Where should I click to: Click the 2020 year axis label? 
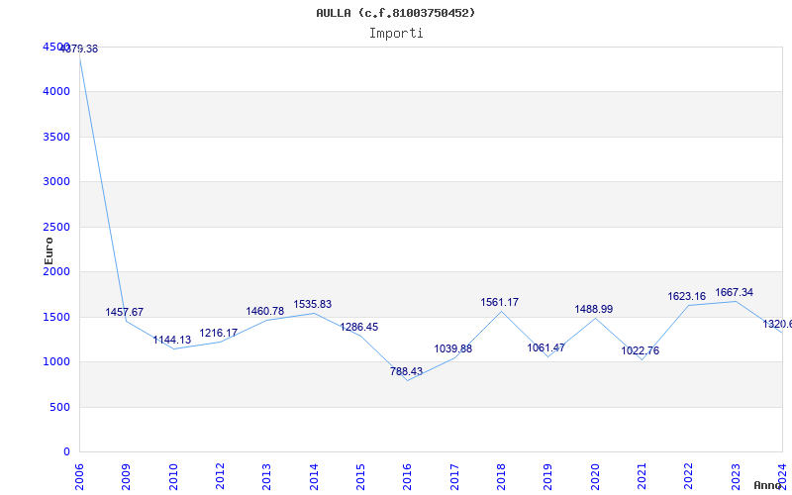point(595,477)
